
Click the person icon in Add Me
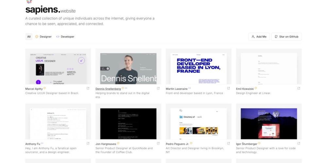[x=253, y=37]
